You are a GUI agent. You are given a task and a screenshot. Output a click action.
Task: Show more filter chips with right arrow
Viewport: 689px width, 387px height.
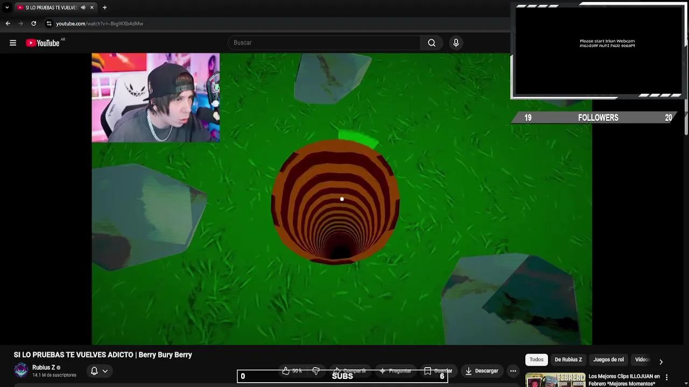pyautogui.click(x=661, y=362)
